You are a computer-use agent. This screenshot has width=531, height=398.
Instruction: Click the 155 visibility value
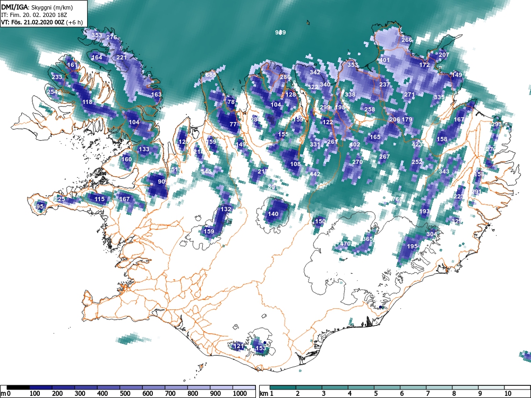click(x=283, y=134)
